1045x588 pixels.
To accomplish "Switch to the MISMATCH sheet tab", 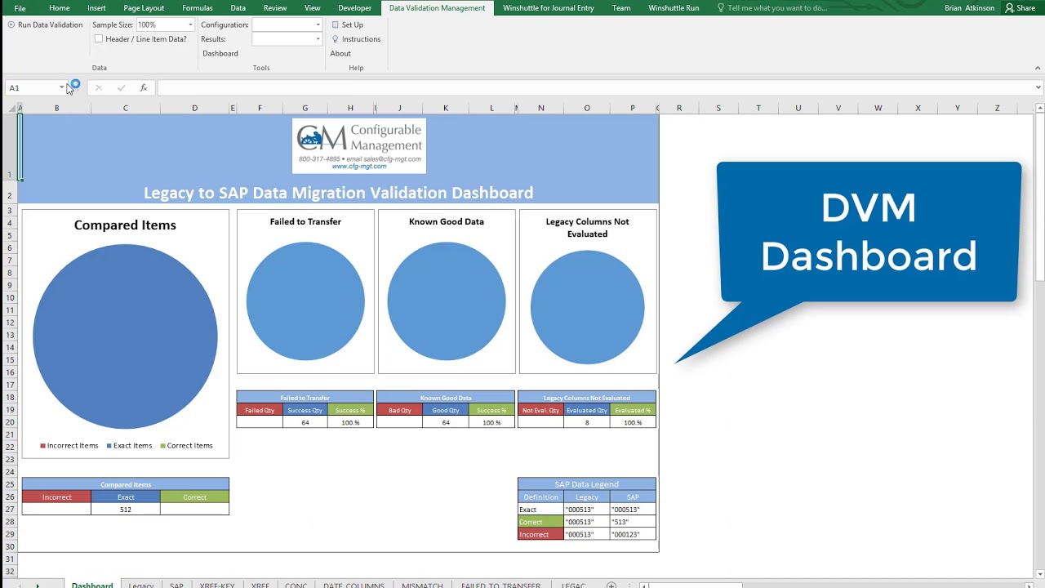I will click(422, 585).
